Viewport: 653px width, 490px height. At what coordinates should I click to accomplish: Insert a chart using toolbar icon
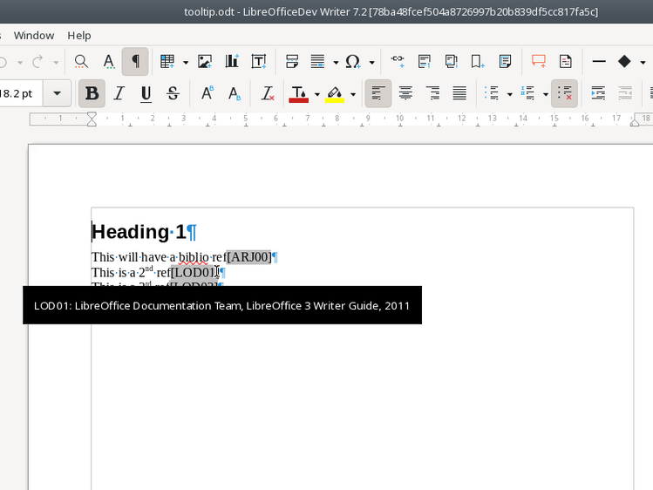[x=232, y=62]
